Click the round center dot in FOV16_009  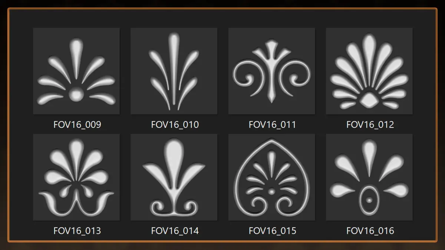[76, 95]
